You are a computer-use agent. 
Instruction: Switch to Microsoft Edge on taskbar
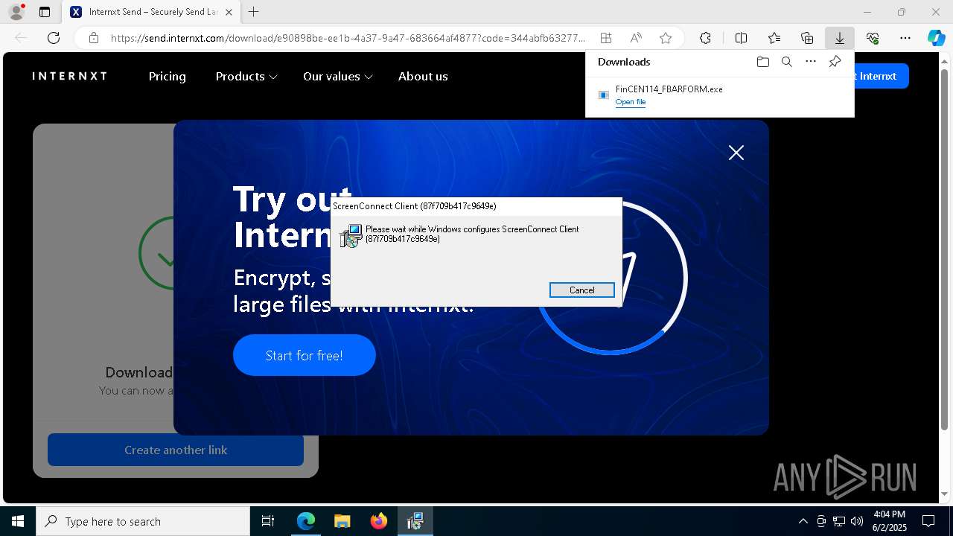(x=306, y=521)
